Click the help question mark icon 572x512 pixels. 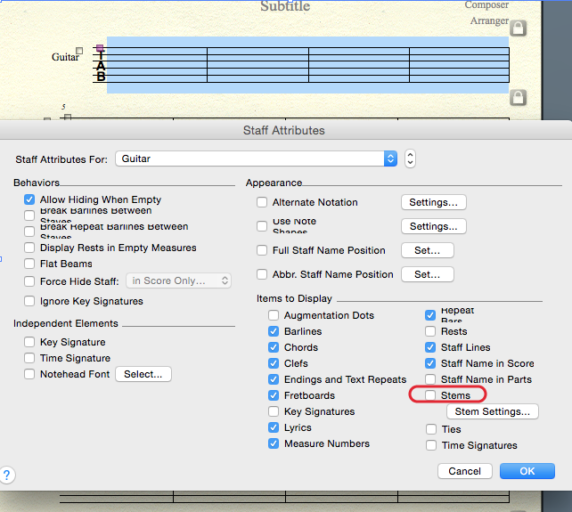tap(6, 475)
